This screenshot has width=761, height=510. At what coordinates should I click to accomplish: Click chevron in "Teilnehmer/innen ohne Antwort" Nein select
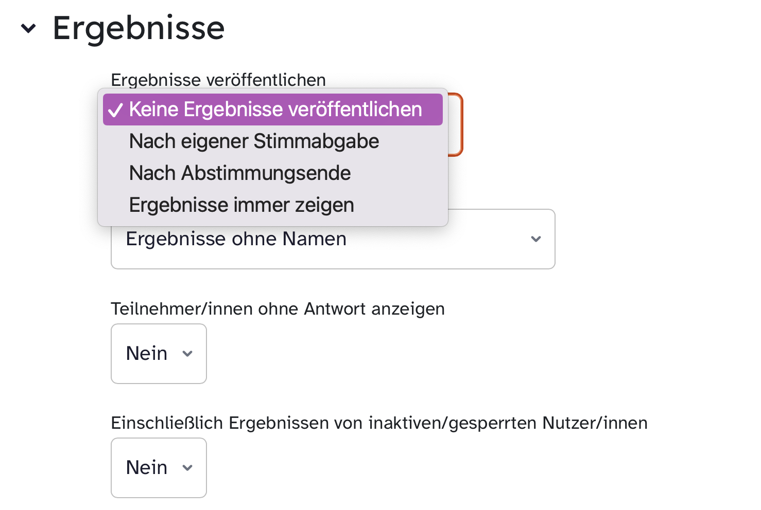pos(187,354)
